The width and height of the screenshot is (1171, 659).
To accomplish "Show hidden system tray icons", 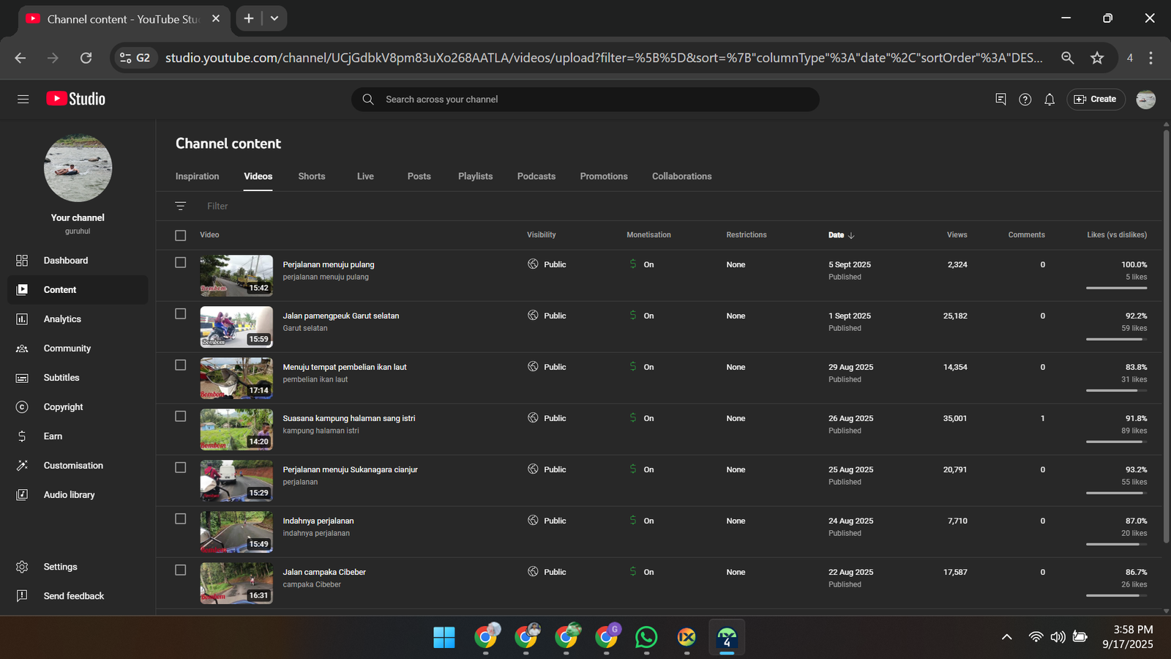I will tap(1007, 637).
